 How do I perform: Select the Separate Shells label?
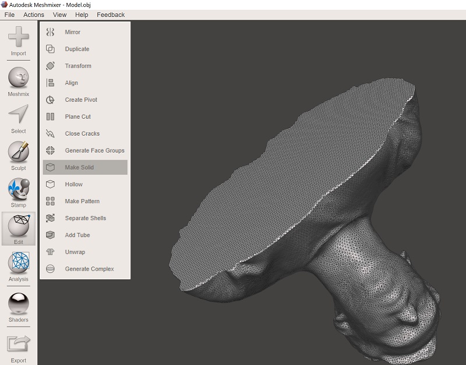(85, 218)
